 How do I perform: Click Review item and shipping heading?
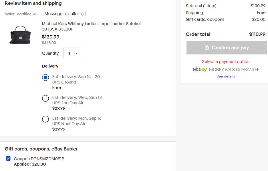pos(33,3)
